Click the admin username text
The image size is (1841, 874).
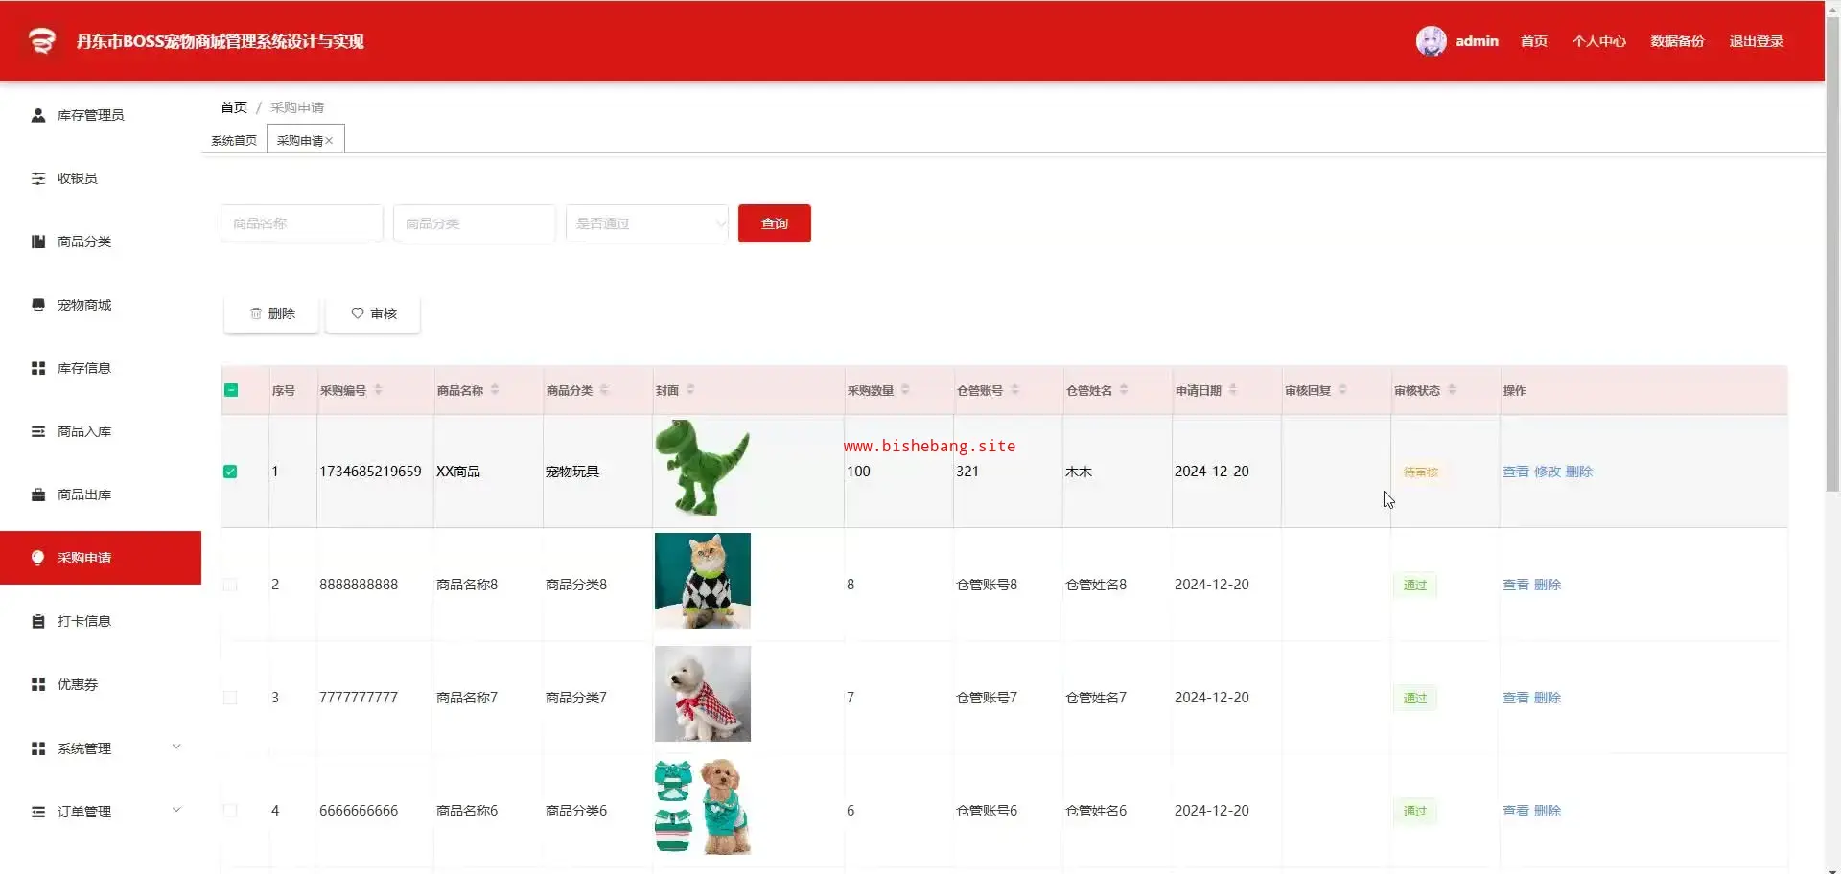(x=1477, y=41)
